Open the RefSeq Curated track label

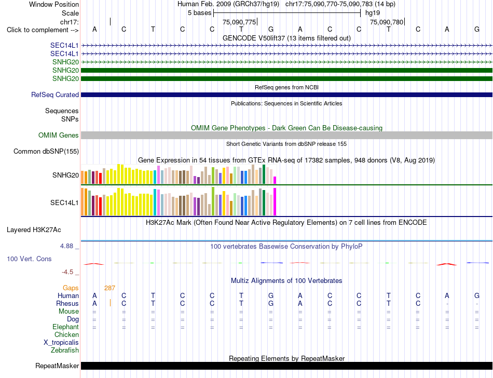tap(55, 95)
